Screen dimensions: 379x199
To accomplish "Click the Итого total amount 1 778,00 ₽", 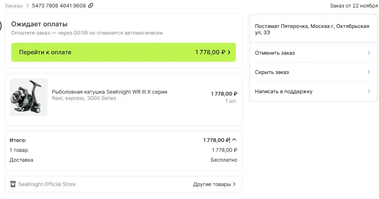I will tap(216, 140).
